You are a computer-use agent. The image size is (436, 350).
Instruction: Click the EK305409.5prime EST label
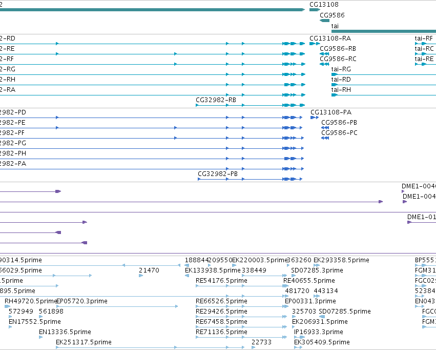322,342
